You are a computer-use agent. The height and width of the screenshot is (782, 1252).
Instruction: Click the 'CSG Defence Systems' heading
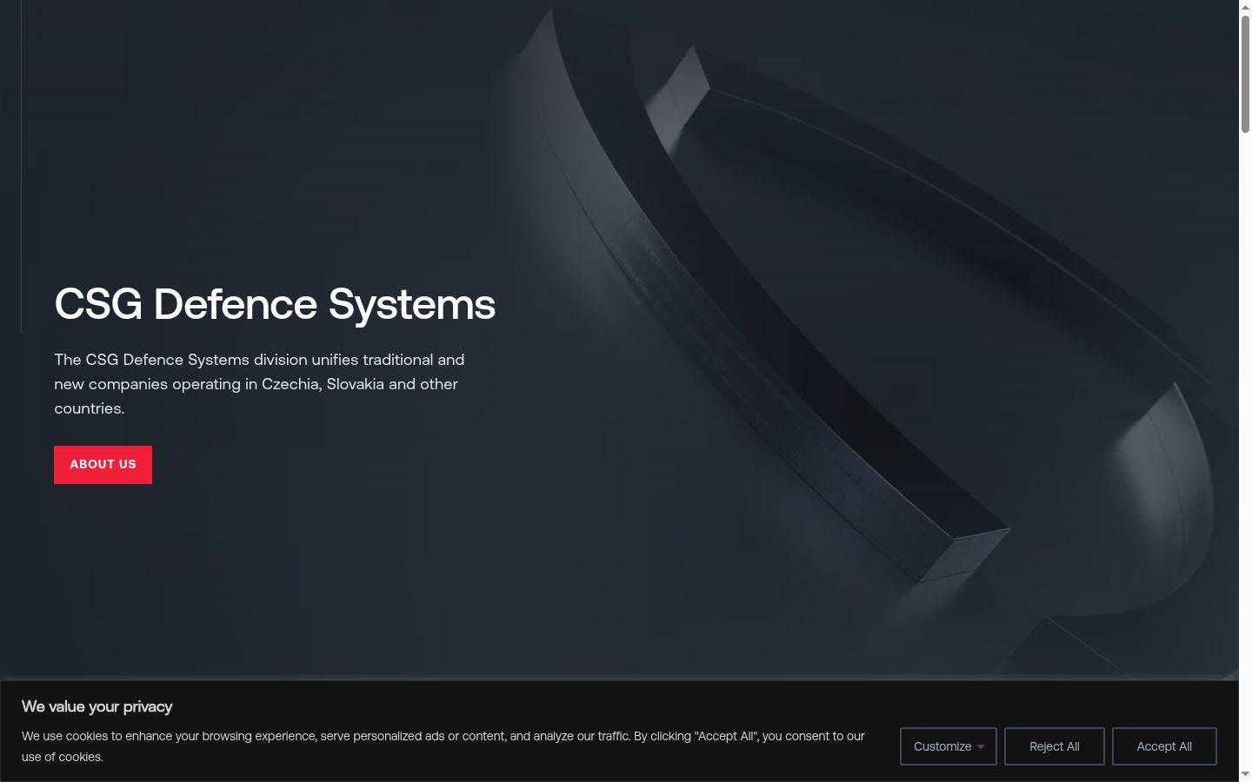point(275,304)
